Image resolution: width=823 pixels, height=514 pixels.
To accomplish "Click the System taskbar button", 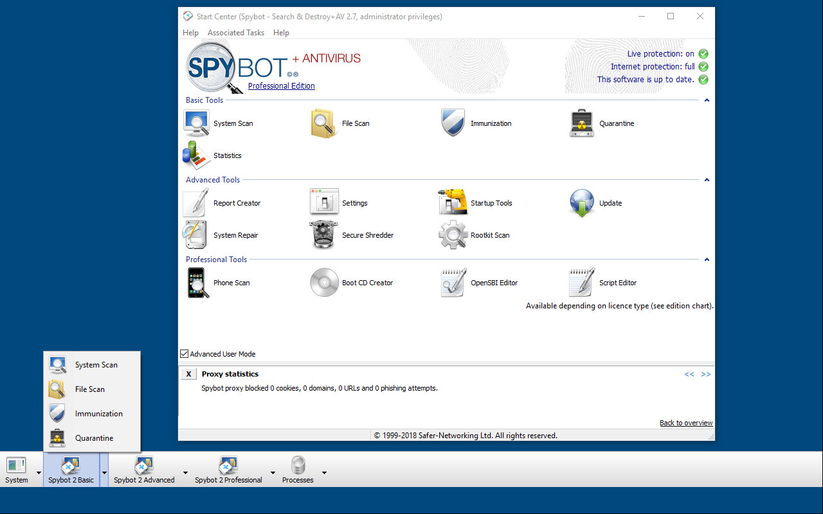I will pyautogui.click(x=17, y=470).
